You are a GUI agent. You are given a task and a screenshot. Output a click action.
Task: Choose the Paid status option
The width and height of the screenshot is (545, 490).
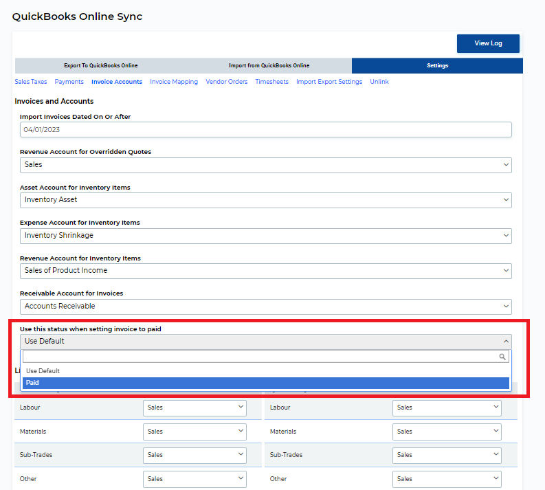265,383
